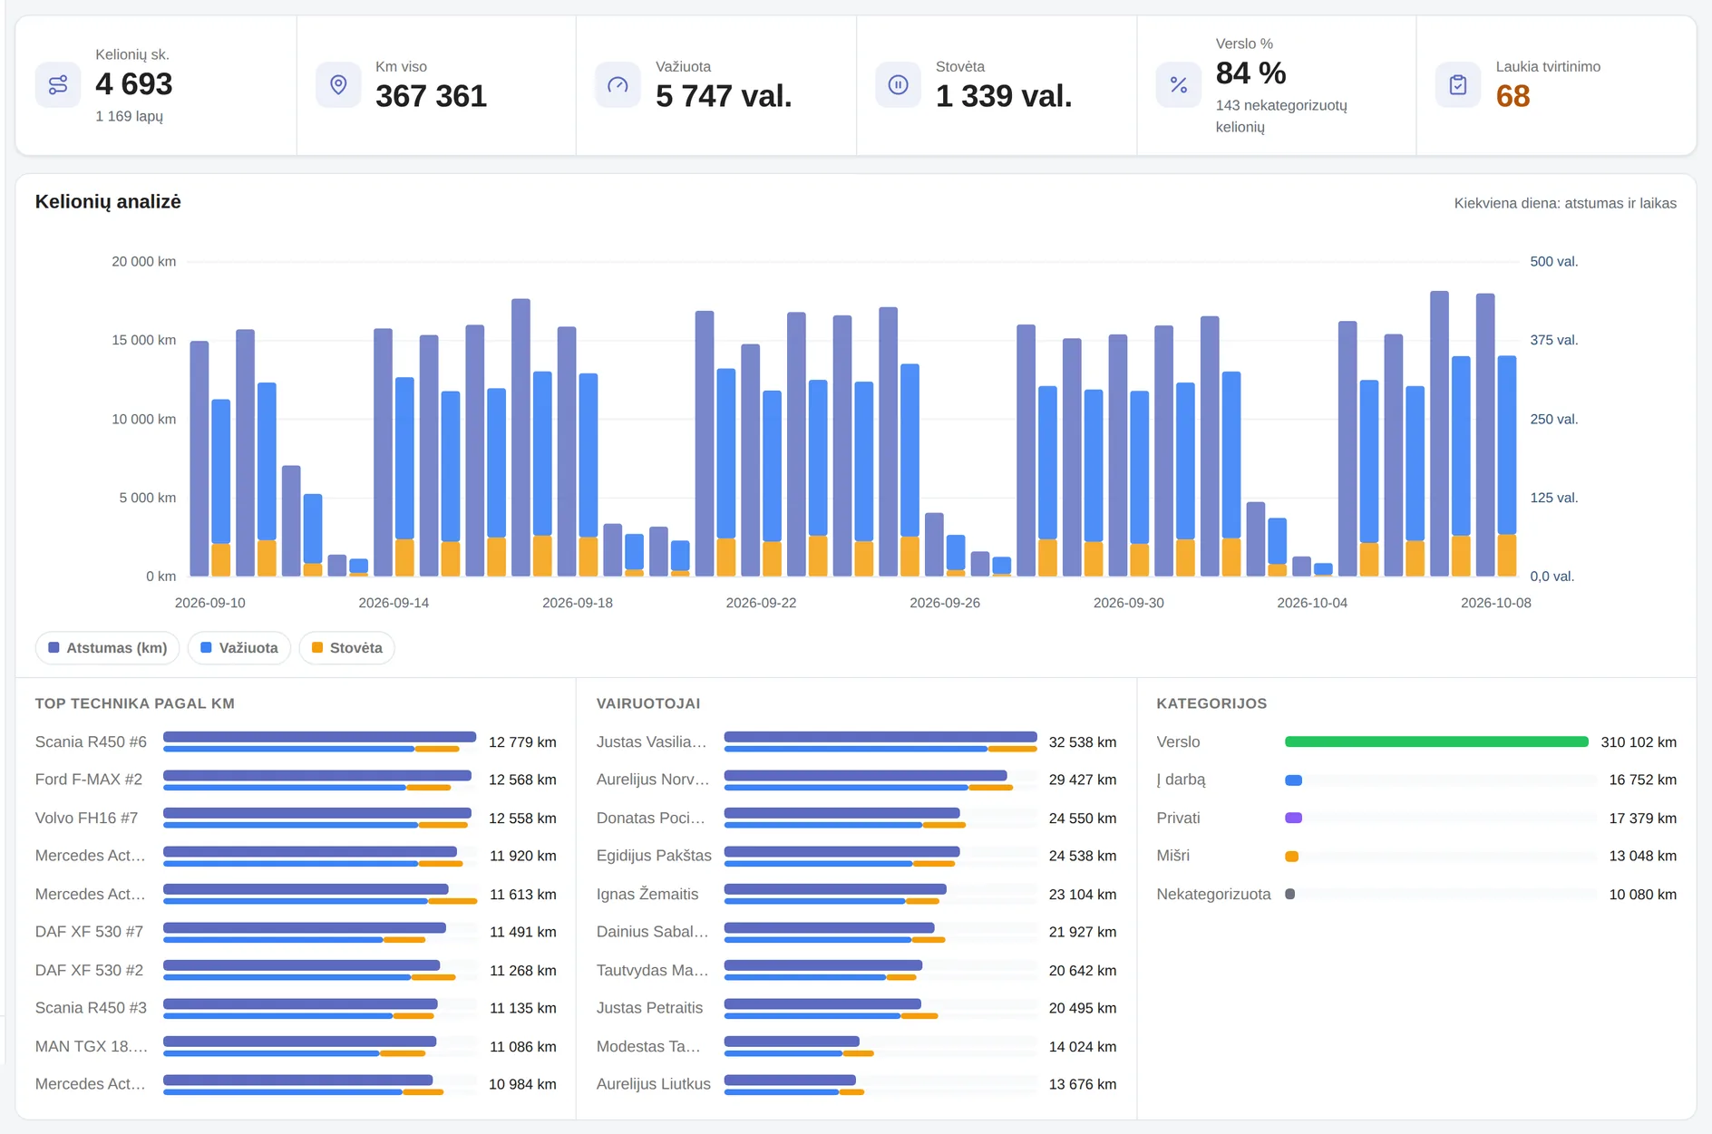
Task: Click the Km viso location pin icon
Action: [338, 85]
